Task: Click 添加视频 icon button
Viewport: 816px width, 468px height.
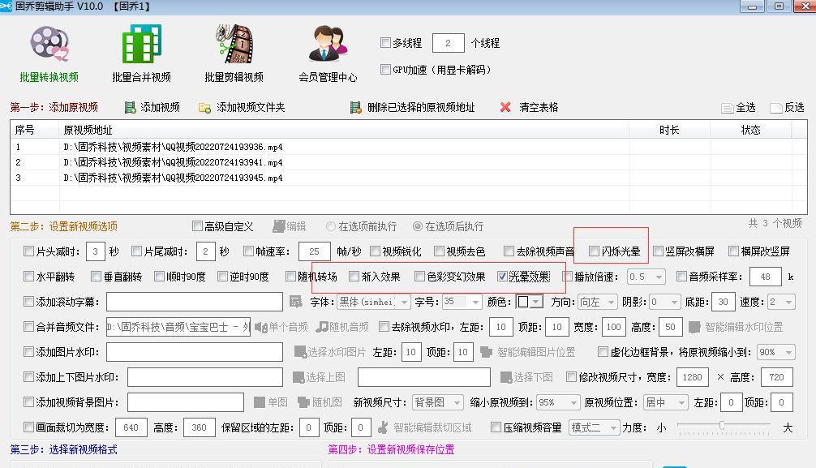Action: [131, 108]
